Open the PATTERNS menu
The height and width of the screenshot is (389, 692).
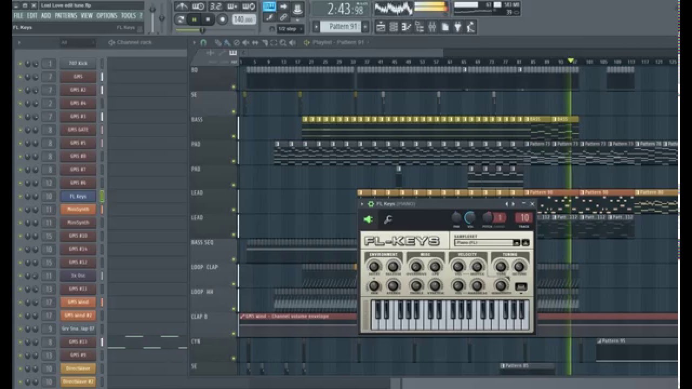65,16
